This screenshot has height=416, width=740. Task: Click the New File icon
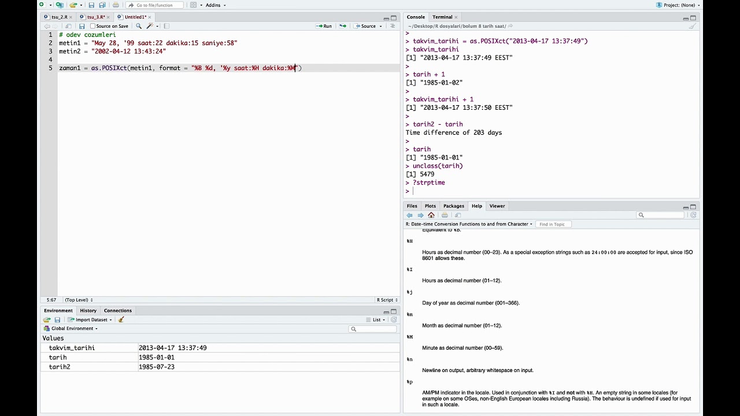pyautogui.click(x=42, y=5)
